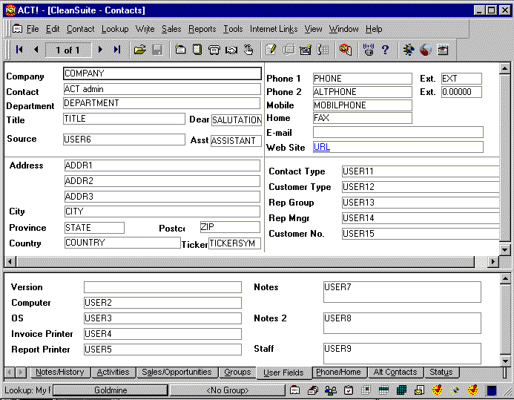Open the File menu
The image size is (514, 400).
coord(33,29)
